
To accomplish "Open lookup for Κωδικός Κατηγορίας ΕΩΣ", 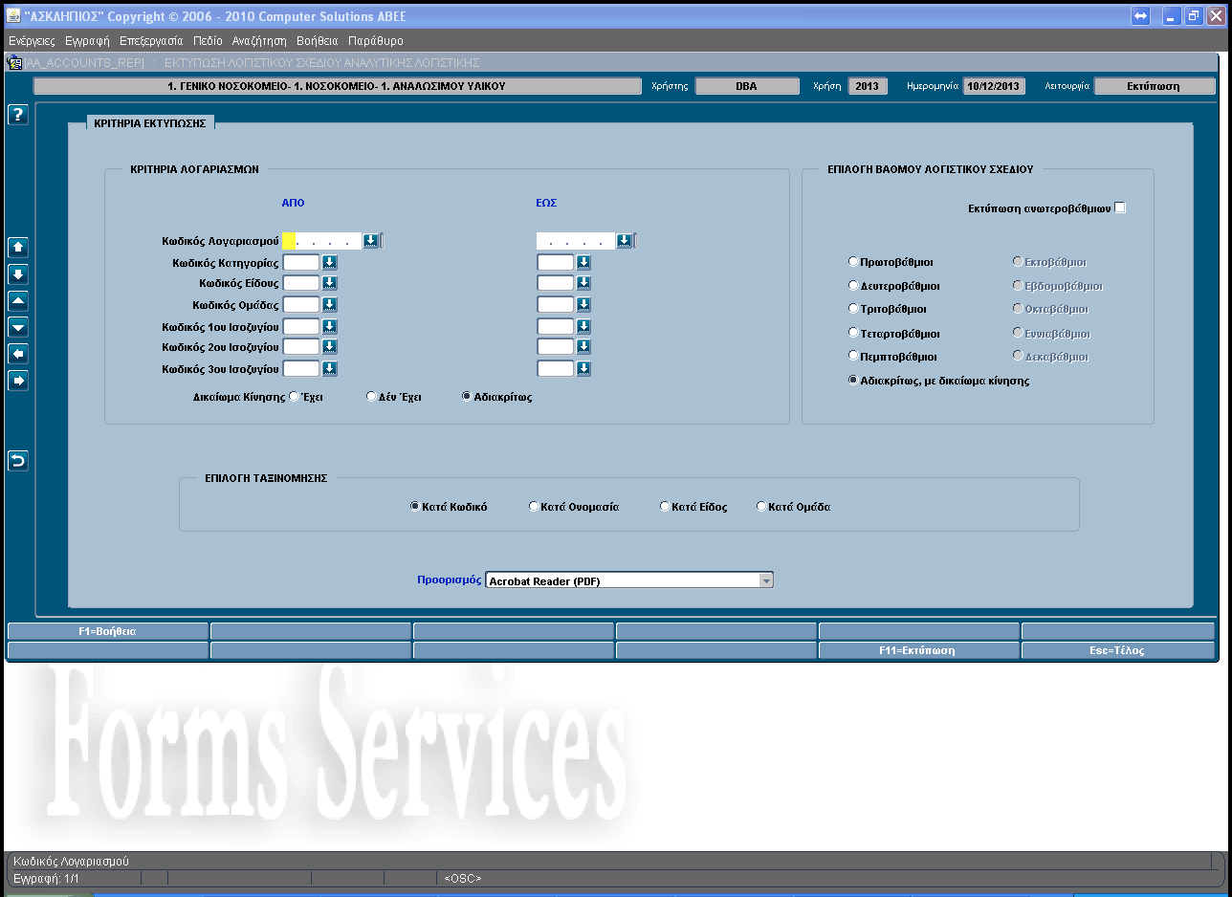I will click(x=583, y=262).
